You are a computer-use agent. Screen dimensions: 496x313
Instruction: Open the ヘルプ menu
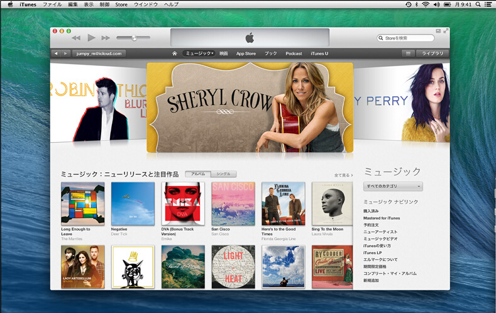click(x=171, y=4)
